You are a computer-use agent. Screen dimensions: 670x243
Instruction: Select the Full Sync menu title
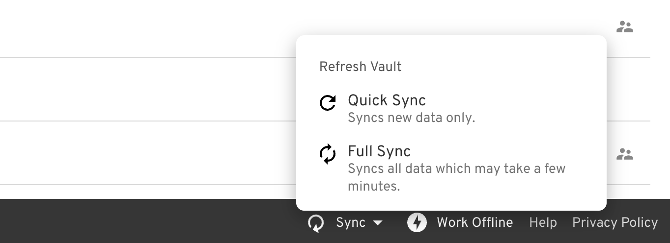(x=379, y=151)
